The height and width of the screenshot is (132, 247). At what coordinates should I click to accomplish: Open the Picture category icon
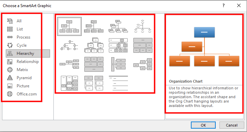pyautogui.click(x=10, y=86)
